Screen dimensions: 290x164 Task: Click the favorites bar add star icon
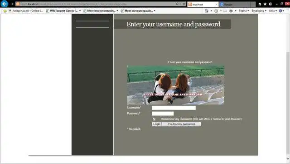pyautogui.click(x=5, y=11)
